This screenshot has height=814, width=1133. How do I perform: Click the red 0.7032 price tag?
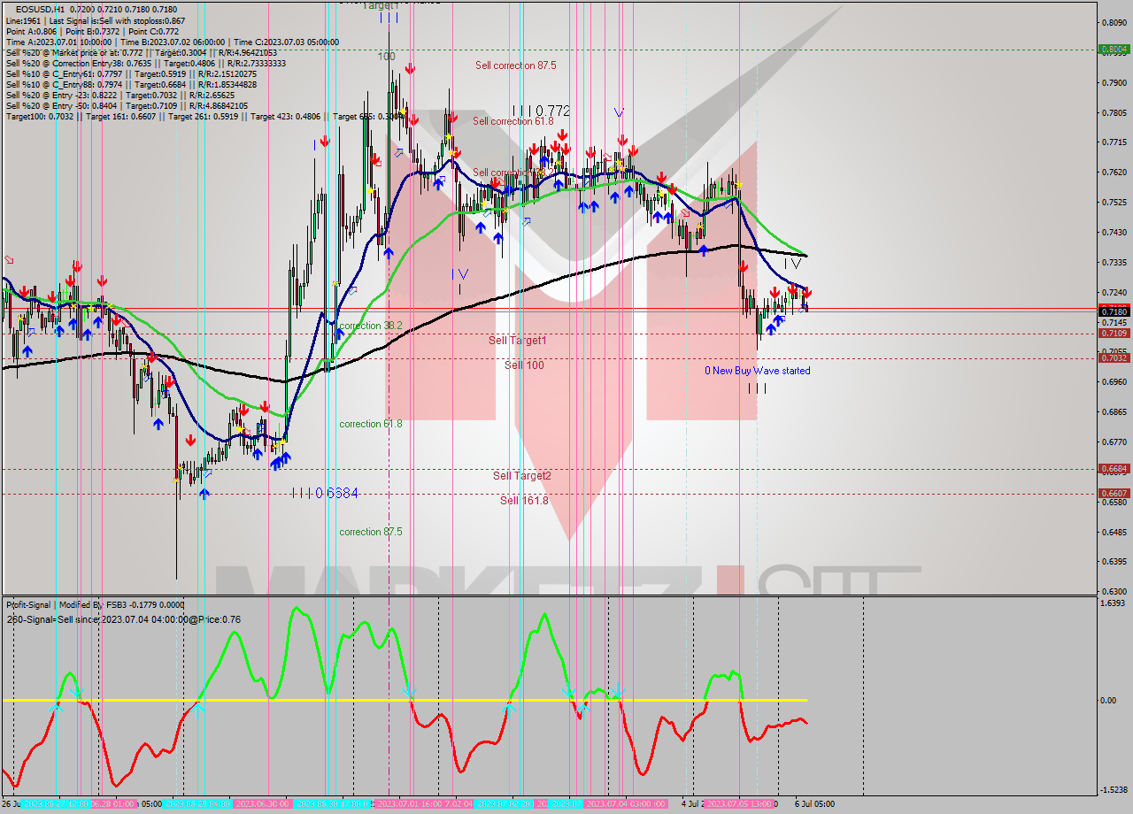pyautogui.click(x=1114, y=358)
